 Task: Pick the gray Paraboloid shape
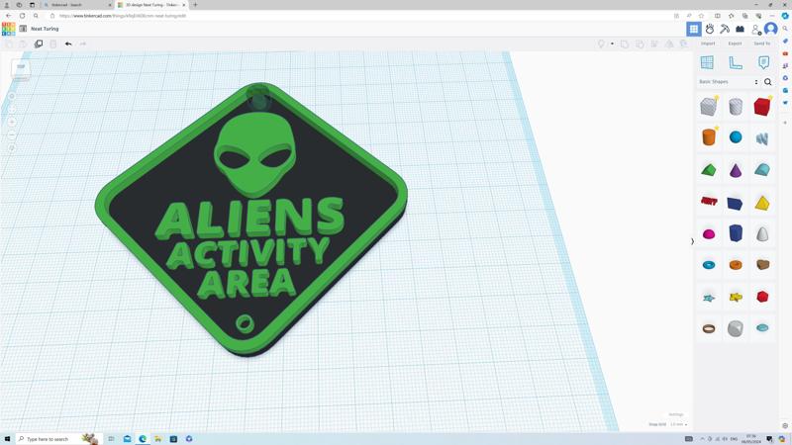pyautogui.click(x=762, y=234)
